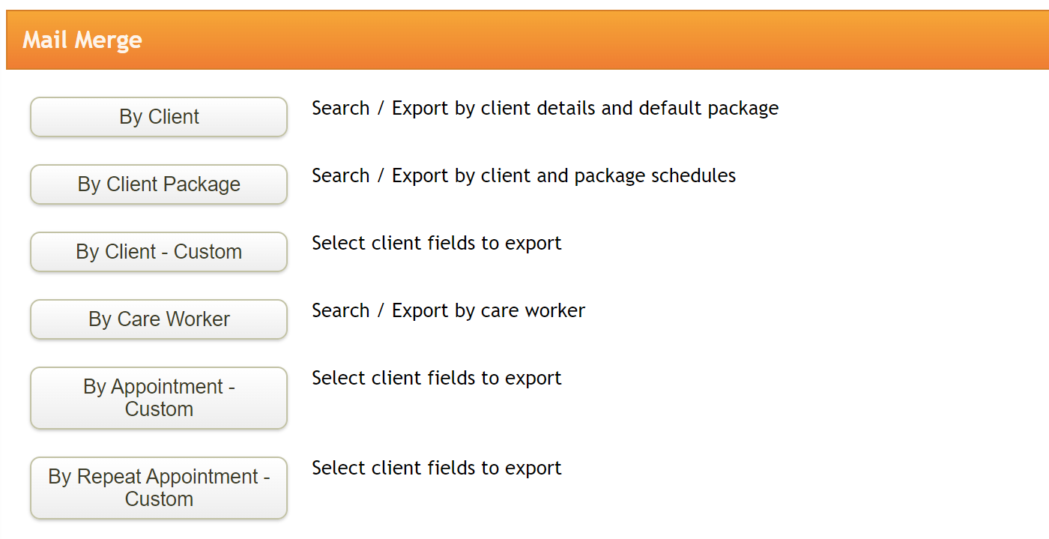The width and height of the screenshot is (1049, 539).
Task: Click the description beside By Appointment - Custom
Action: coord(437,378)
